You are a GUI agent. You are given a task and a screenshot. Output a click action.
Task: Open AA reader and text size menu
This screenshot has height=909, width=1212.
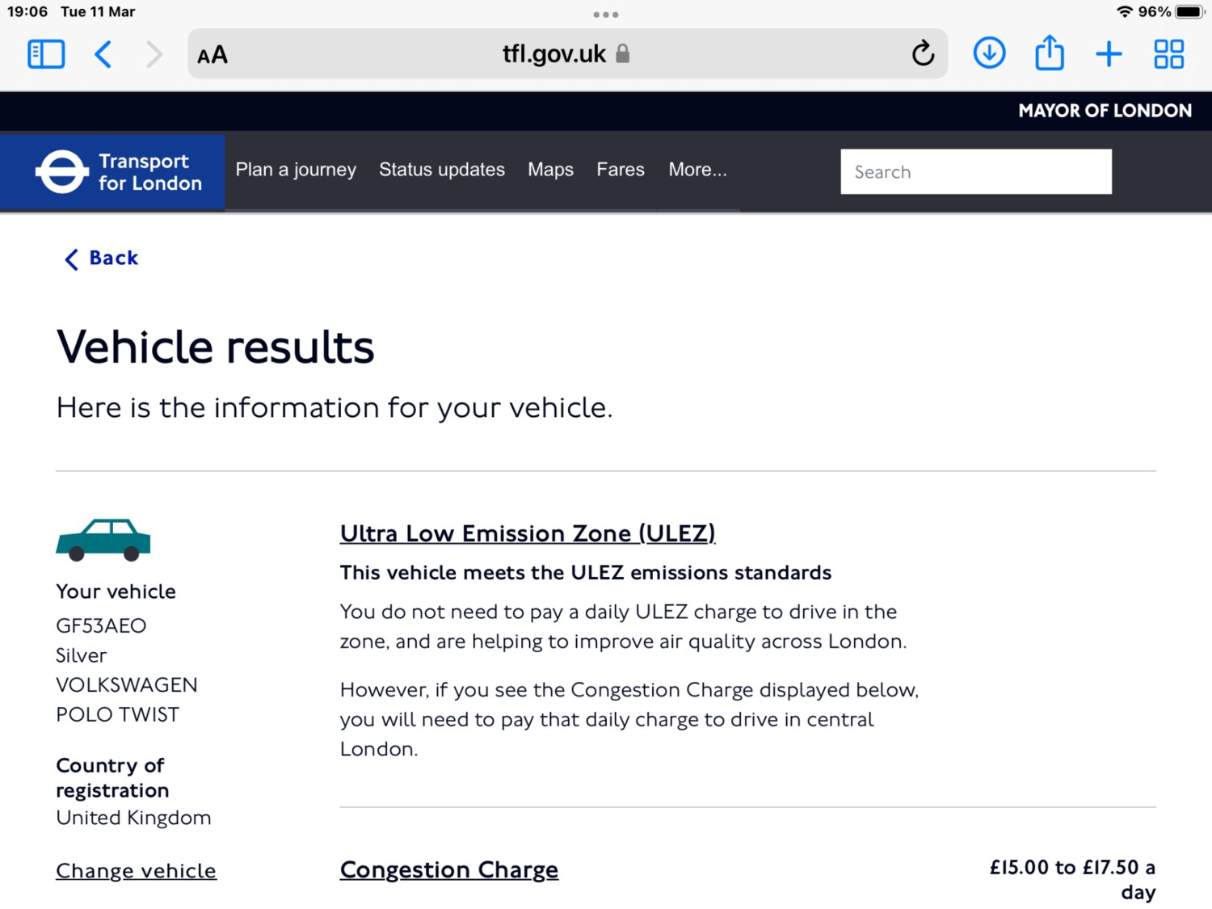point(213,55)
